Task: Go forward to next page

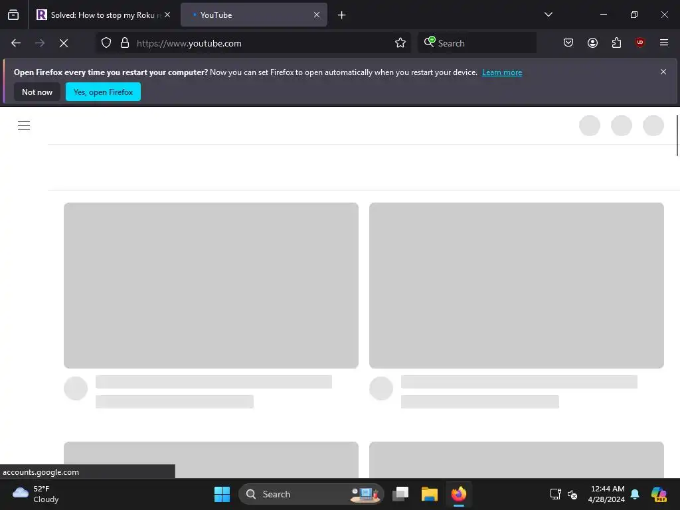Action: pyautogui.click(x=40, y=43)
